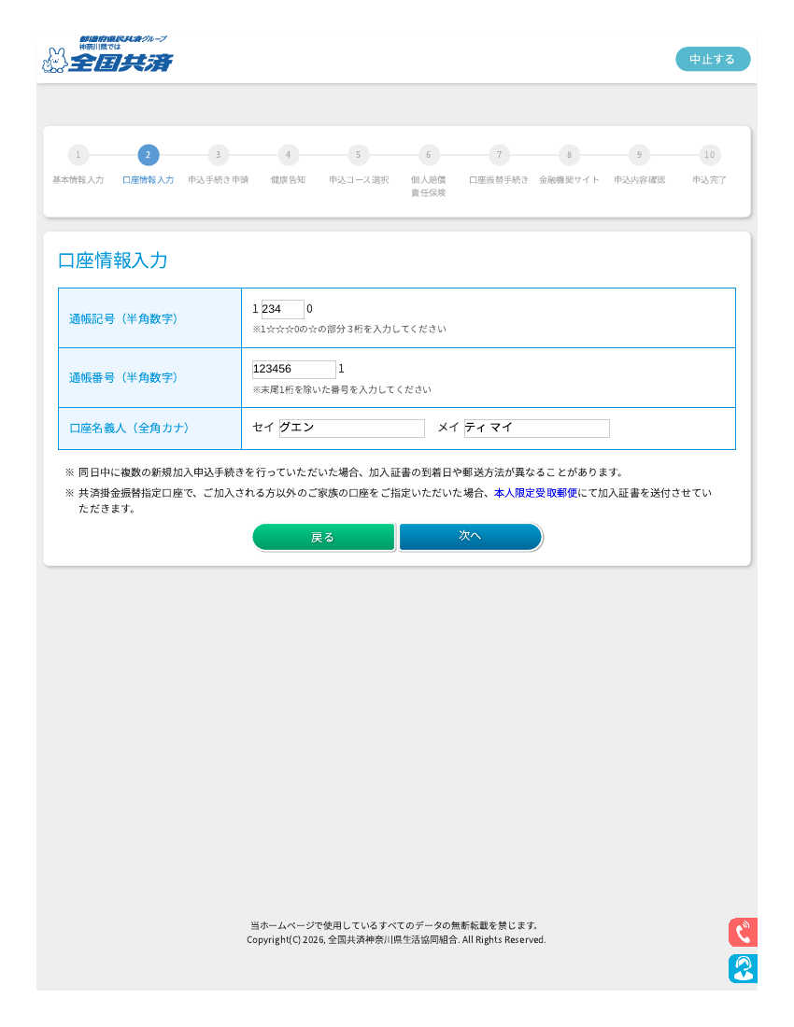This screenshot has width=794, height=1027.
Task: Open the red phone contact icon
Action: tap(743, 932)
